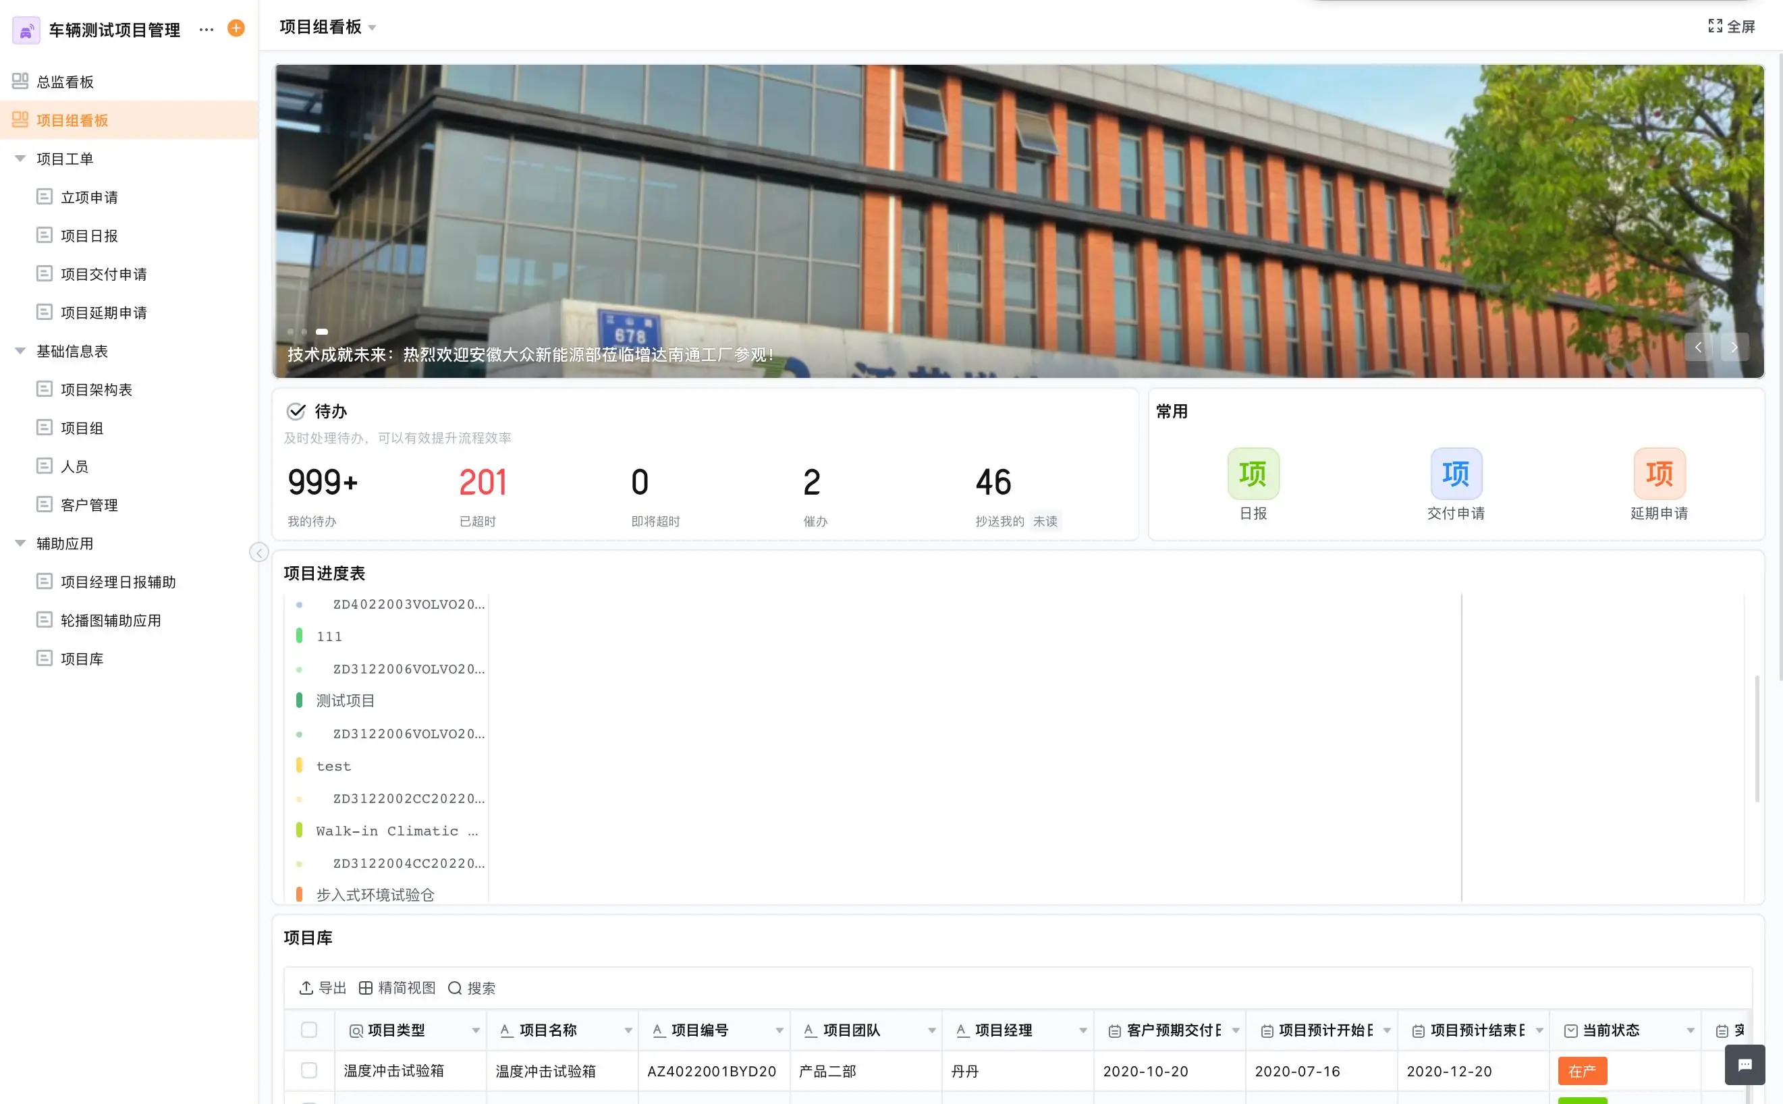The width and height of the screenshot is (1783, 1104).
Task: Open 项目编号 column dropdown
Action: coord(779,1030)
